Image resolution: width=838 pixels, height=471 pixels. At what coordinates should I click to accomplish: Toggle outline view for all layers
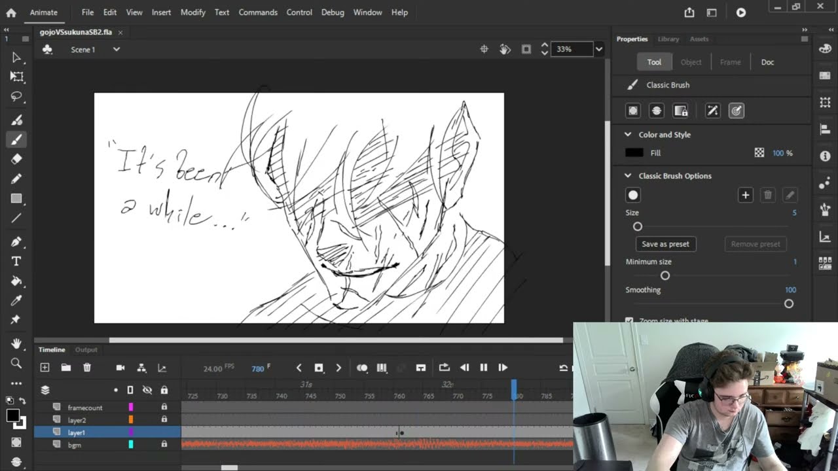coord(130,390)
